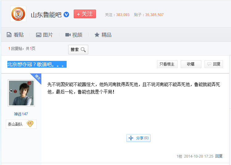Bookmark the thread with 收藏
Viewport: 231px width, 165px height.
[191, 64]
